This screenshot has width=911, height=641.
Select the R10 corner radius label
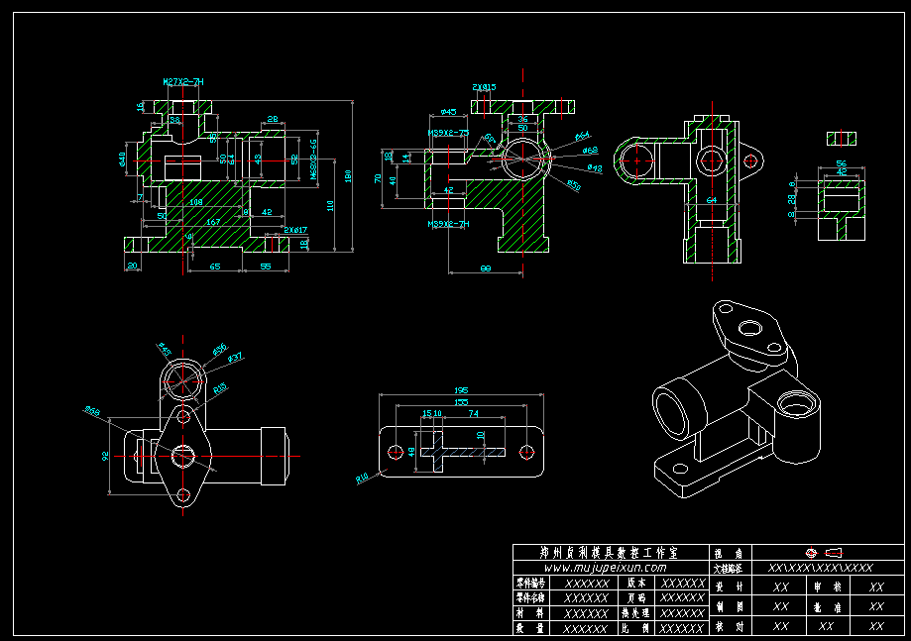(362, 478)
